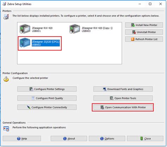167x147 pixels.
Task: Click the orange Refresh Printer List icon
Action: point(132,39)
